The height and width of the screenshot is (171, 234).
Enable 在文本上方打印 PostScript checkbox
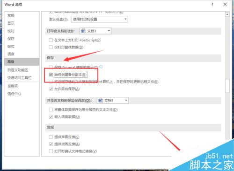[51, 40]
